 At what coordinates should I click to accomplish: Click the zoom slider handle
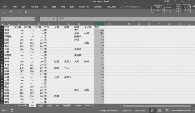[x=181, y=110]
